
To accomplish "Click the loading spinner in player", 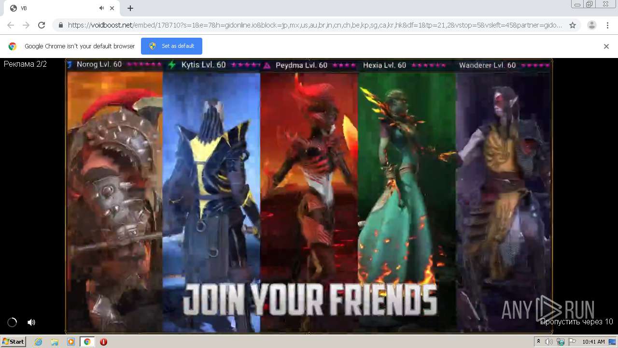I will (x=12, y=322).
